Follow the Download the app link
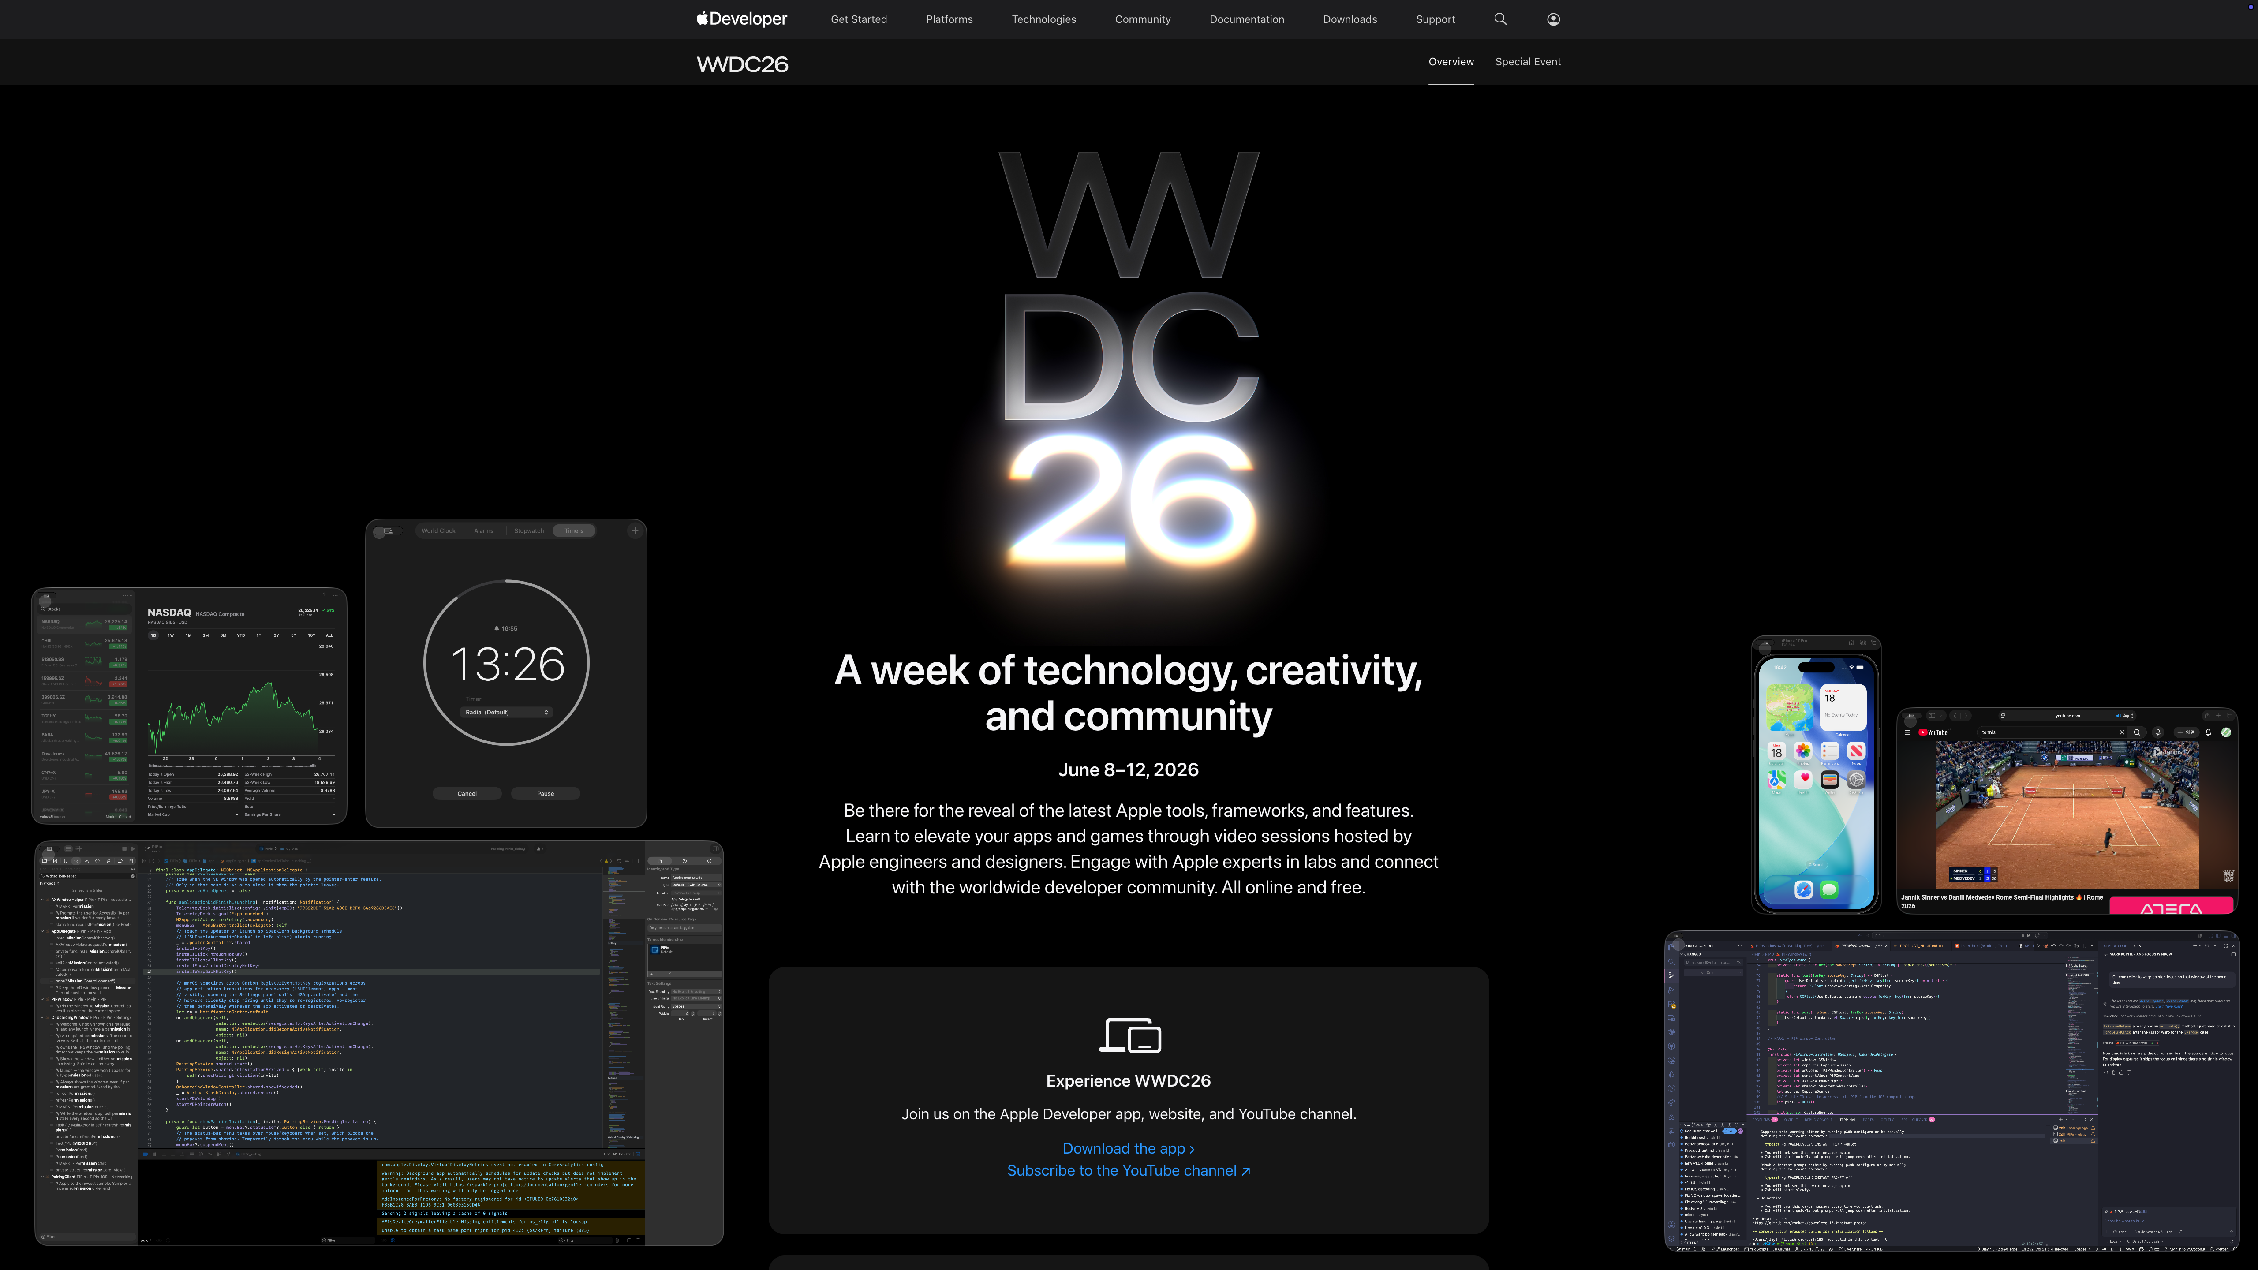Image resolution: width=2258 pixels, height=1270 pixels. pos(1128,1148)
